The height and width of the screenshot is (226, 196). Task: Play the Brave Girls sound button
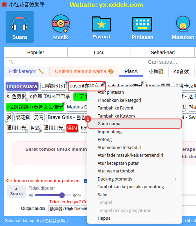click(67, 118)
